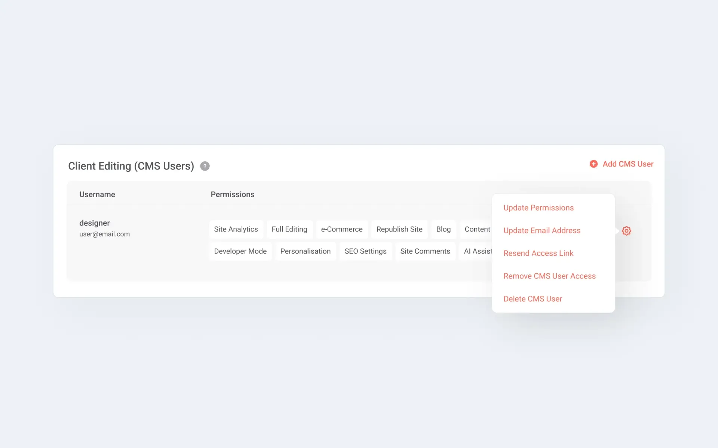Click the Site Analytics permission tag
This screenshot has width=718, height=448.
click(x=236, y=229)
